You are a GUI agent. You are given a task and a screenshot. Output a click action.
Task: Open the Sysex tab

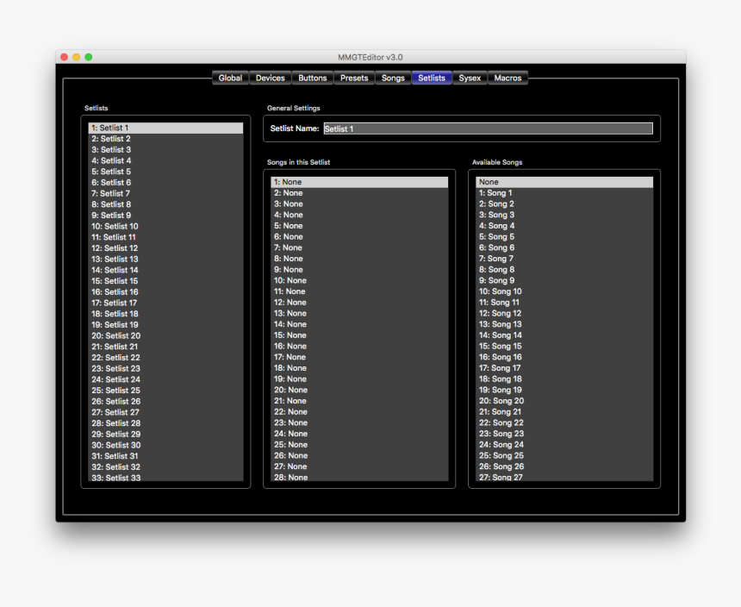[x=470, y=78]
